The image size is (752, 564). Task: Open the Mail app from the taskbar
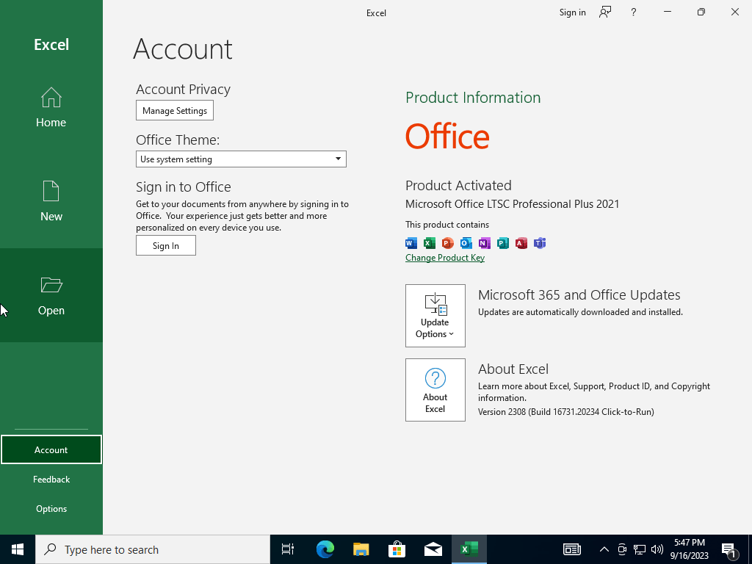pyautogui.click(x=433, y=549)
